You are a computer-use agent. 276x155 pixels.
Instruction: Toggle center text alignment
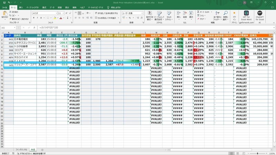pyautogui.click(x=79, y=18)
